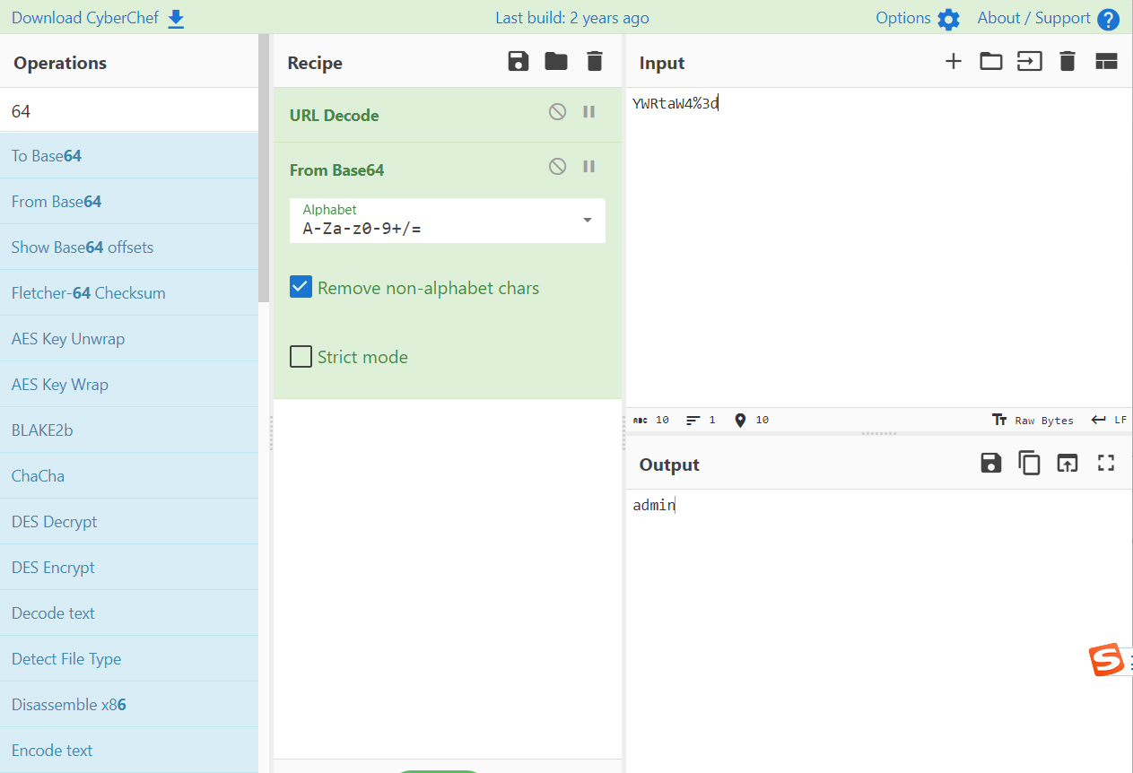Maximise the output pane
The width and height of the screenshot is (1133, 773).
click(1105, 464)
